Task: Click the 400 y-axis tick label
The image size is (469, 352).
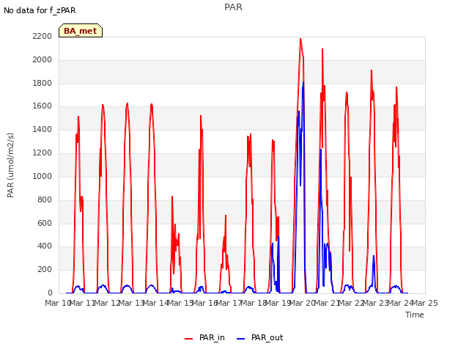Action: point(45,246)
